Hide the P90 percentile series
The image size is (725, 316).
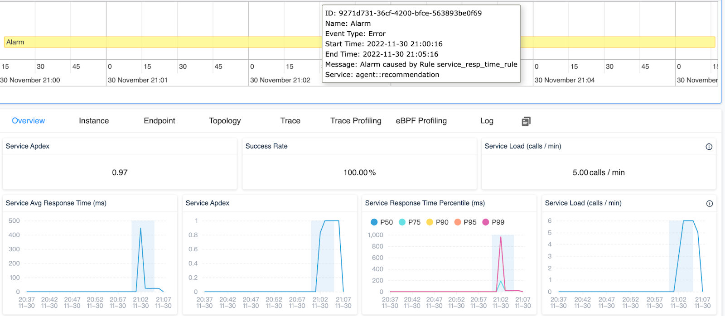click(x=437, y=222)
